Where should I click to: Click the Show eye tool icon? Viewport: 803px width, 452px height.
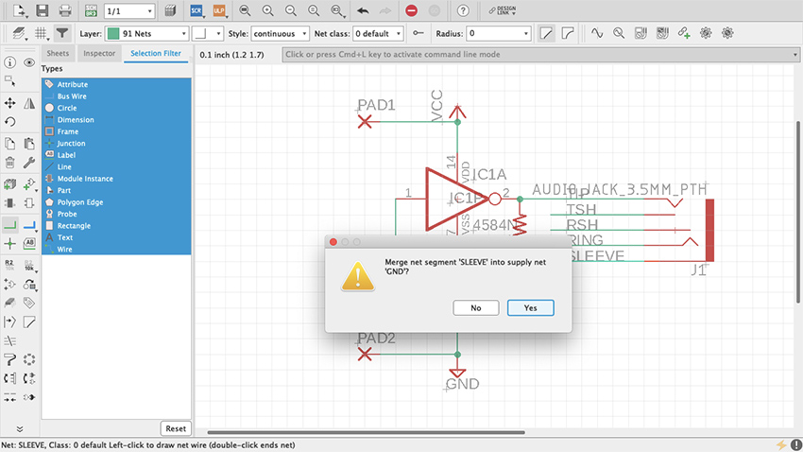coord(29,62)
